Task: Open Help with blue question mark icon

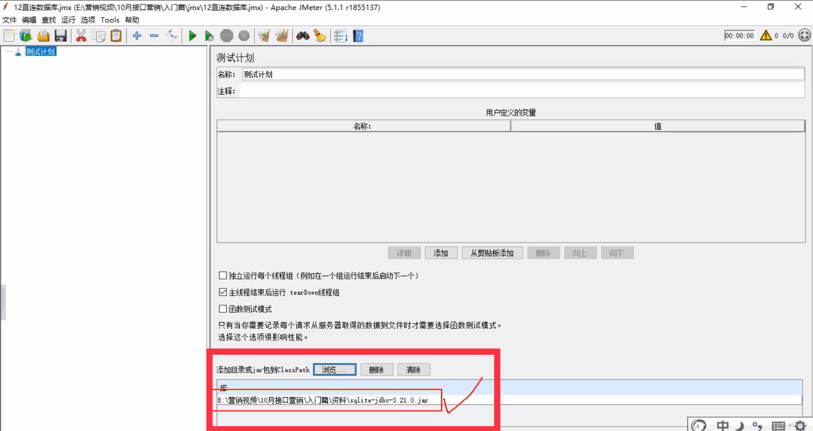Action: [x=358, y=36]
